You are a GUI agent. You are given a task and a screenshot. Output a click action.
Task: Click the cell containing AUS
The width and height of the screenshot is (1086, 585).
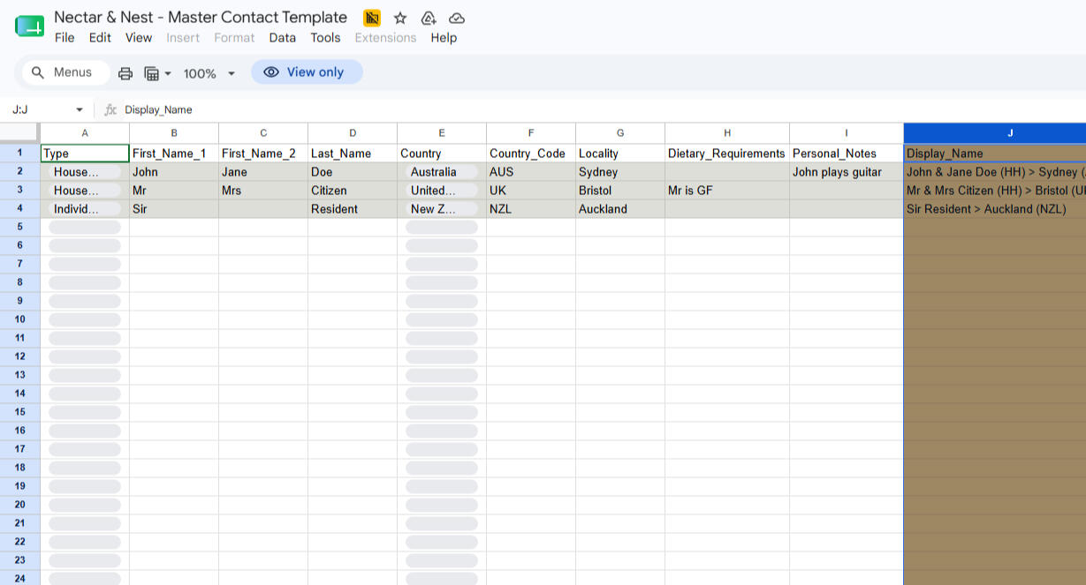coord(531,172)
